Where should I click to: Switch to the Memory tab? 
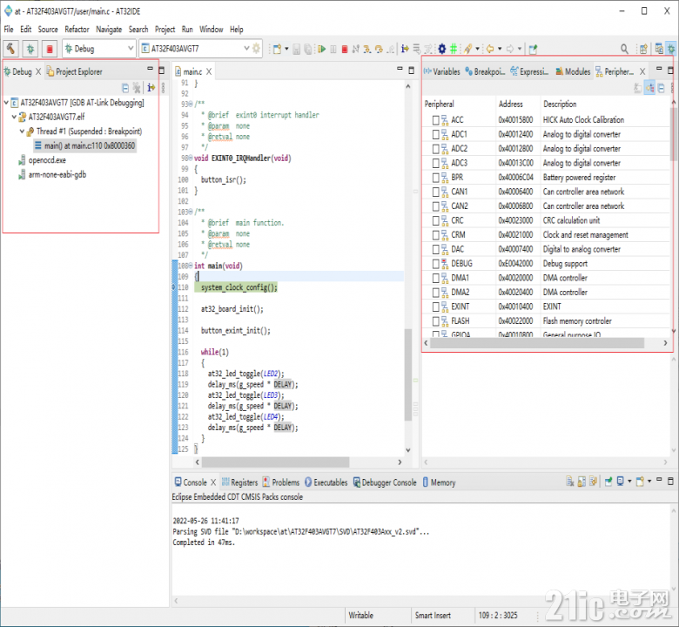pyautogui.click(x=439, y=482)
